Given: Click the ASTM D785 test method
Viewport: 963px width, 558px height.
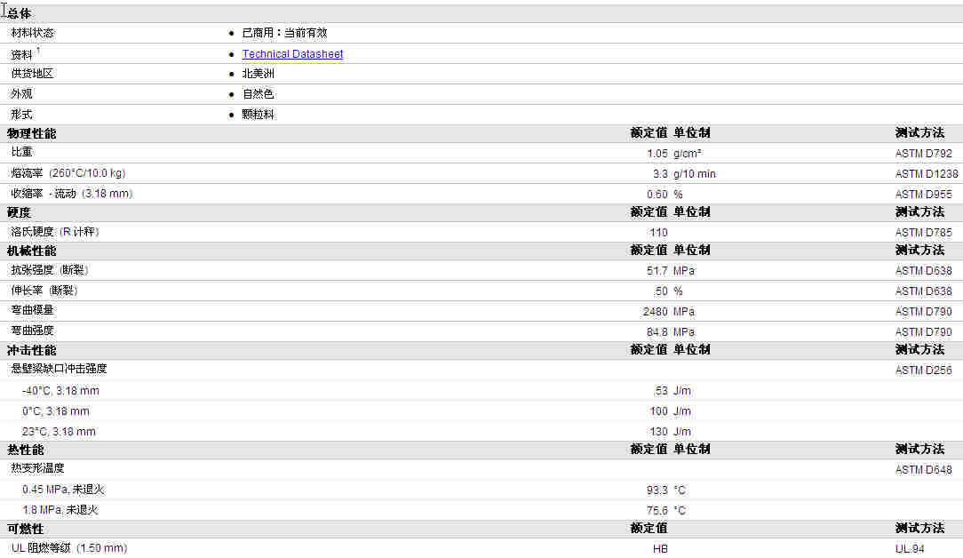Looking at the screenshot, I should coord(923,233).
